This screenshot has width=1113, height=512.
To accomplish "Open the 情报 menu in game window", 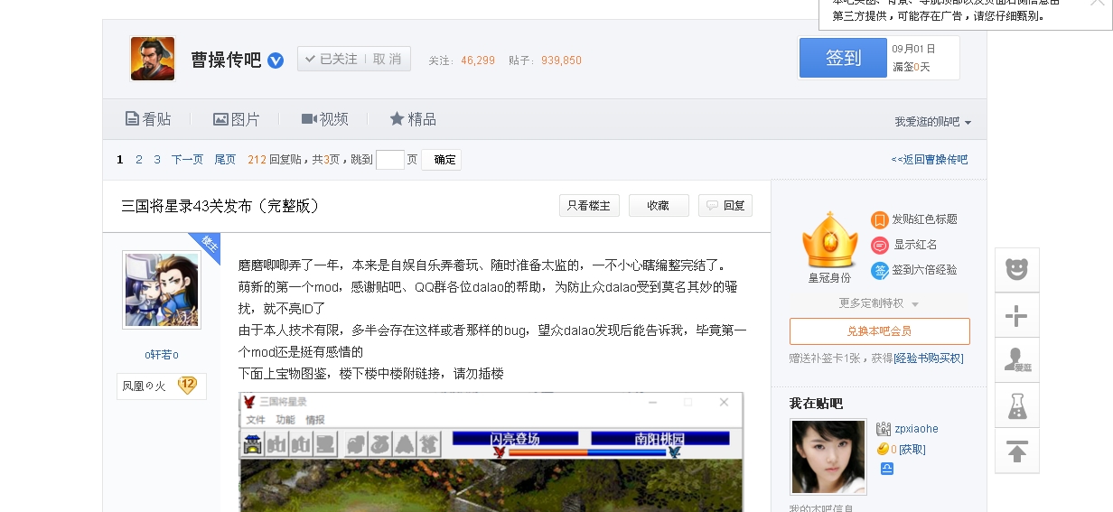I will click(315, 420).
